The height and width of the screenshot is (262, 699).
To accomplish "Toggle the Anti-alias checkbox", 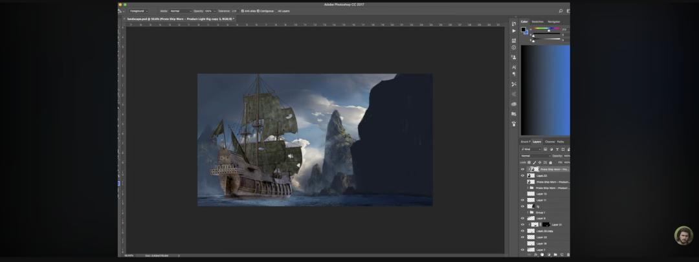I will pyautogui.click(x=242, y=11).
